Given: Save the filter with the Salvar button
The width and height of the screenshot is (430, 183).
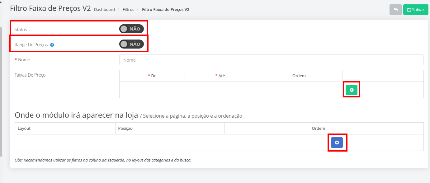Looking at the screenshot, I should [416, 10].
